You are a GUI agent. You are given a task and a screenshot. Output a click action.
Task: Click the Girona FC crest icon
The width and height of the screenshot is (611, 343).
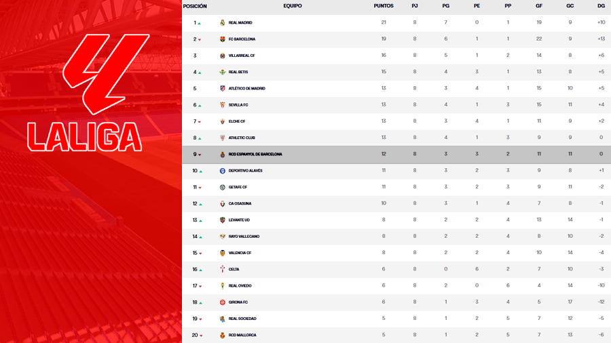[x=223, y=302]
